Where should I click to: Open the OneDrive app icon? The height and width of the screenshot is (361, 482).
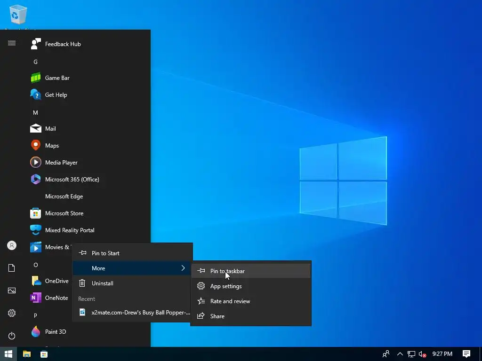pyautogui.click(x=36, y=281)
